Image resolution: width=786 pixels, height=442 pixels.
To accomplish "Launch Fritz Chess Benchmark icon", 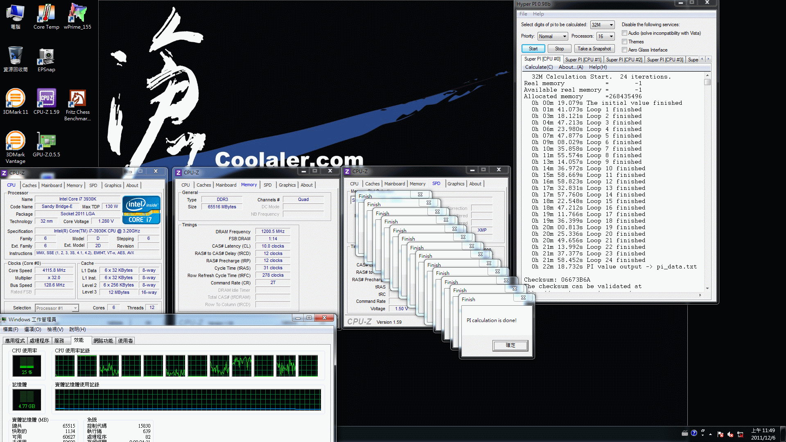I will [x=77, y=105].
